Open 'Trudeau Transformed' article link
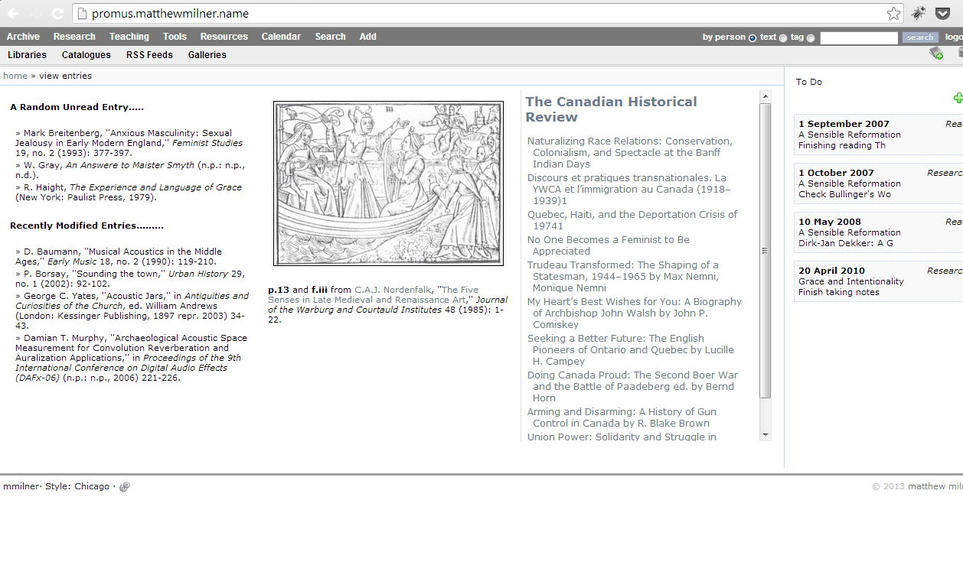 point(623,276)
